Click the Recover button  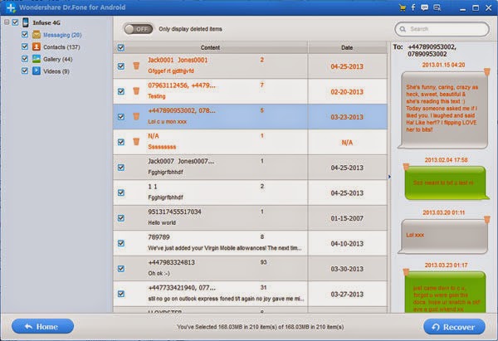[x=454, y=327]
